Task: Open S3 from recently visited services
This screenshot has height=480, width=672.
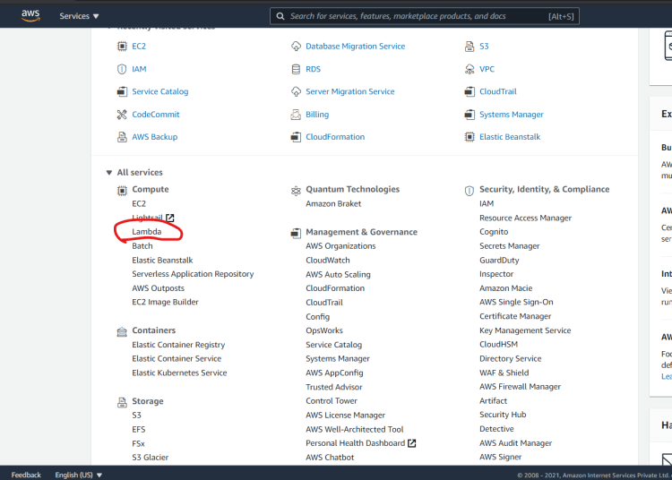Action: click(x=484, y=47)
